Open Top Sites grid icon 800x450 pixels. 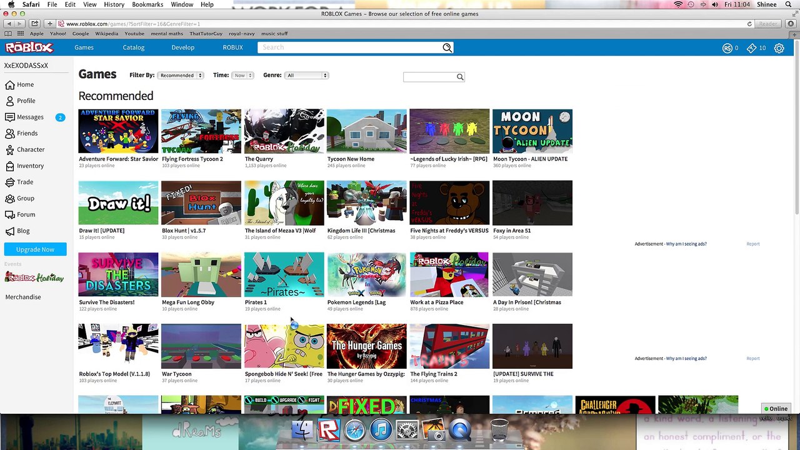tap(21, 34)
